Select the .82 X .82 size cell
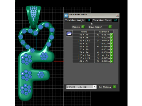The image size is (142, 106). pos(83,44)
